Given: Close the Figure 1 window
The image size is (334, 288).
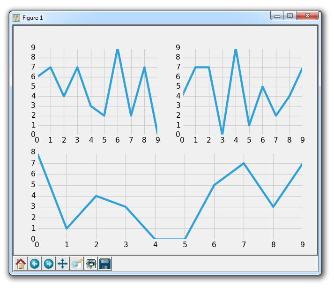Looking at the screenshot, I should (x=307, y=16).
